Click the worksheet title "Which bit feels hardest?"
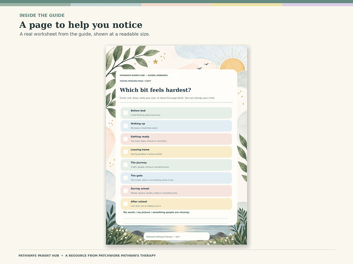The width and height of the screenshot is (353, 264). point(155,90)
